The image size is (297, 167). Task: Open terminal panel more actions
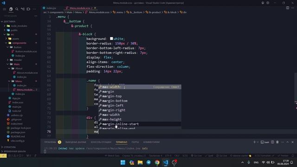tap(283, 142)
